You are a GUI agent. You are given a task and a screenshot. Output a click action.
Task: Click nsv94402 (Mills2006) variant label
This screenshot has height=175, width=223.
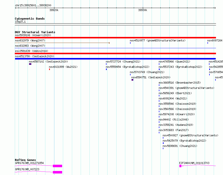pos(174,120)
